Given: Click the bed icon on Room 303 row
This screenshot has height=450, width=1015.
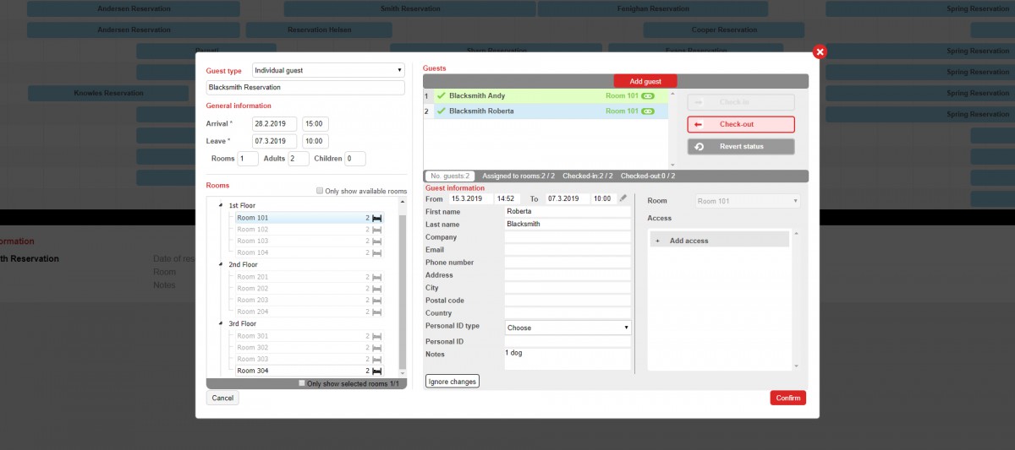Looking at the screenshot, I should 377,360.
